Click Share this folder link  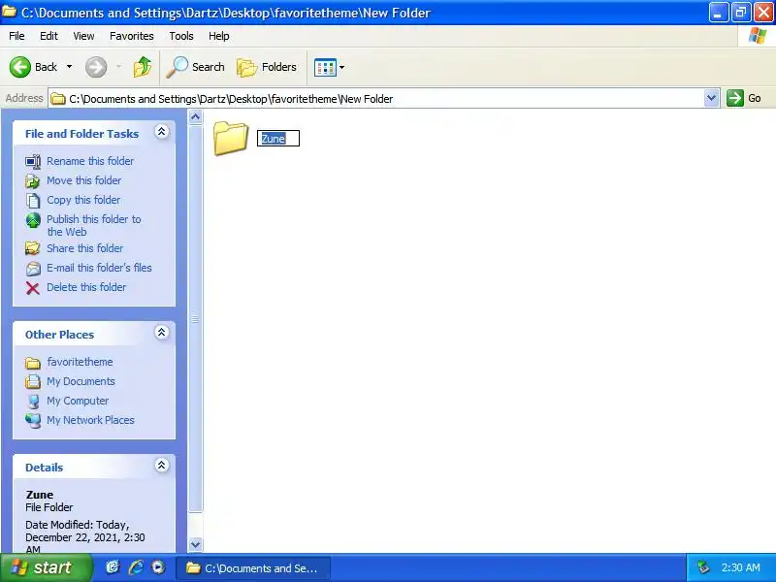coord(85,248)
